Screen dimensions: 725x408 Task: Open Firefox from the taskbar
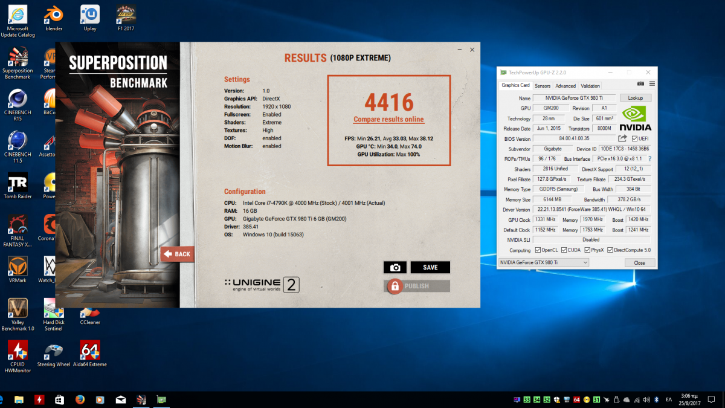tap(80, 400)
